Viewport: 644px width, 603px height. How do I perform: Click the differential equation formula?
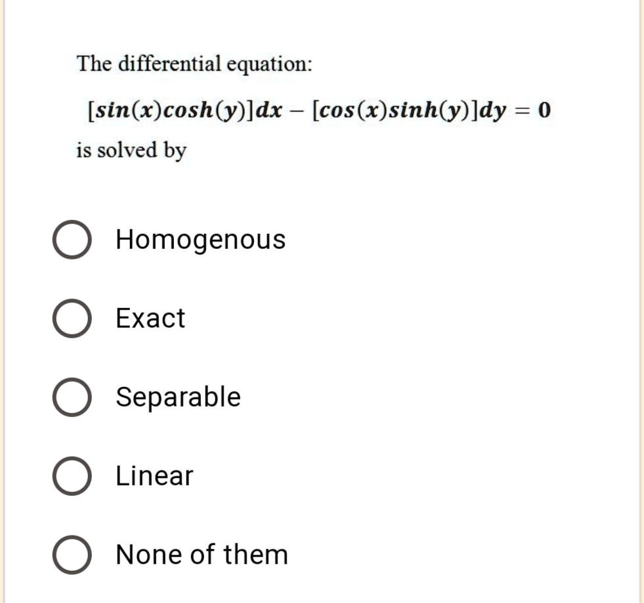coord(320,109)
